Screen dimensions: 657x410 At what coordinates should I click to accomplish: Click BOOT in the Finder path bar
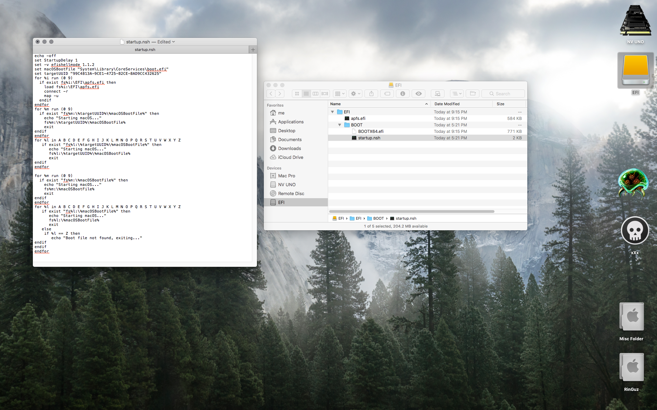(375, 218)
